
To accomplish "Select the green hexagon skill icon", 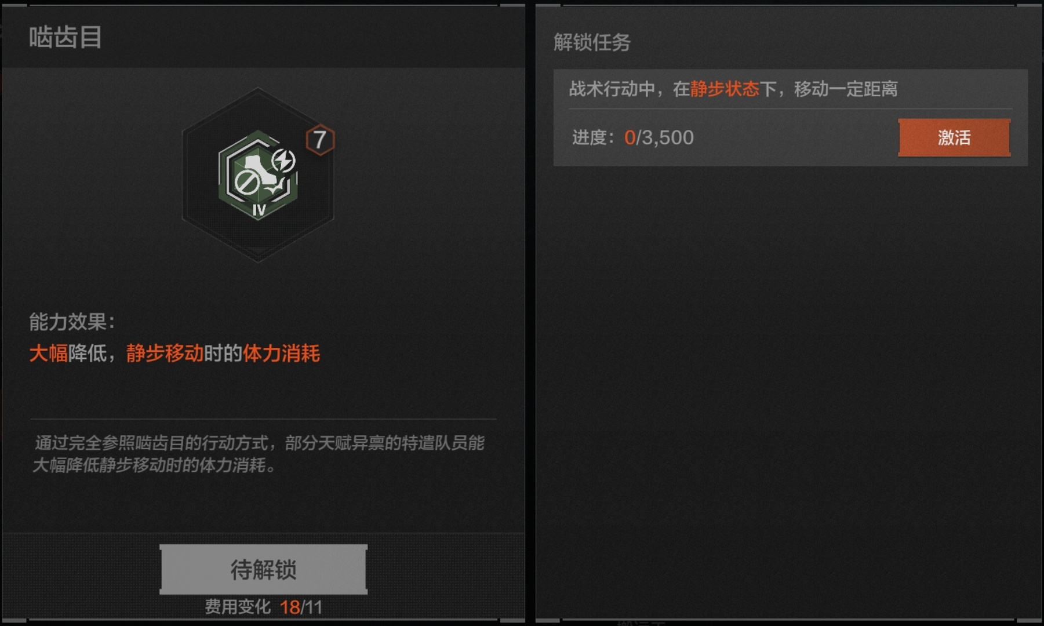I will point(258,175).
